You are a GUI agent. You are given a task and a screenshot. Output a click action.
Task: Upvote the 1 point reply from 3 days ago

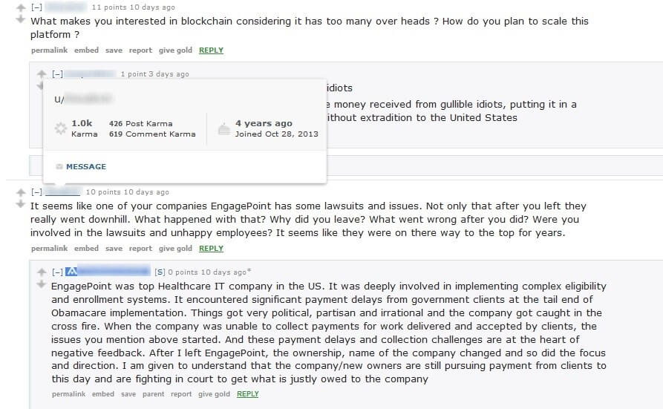click(x=42, y=74)
